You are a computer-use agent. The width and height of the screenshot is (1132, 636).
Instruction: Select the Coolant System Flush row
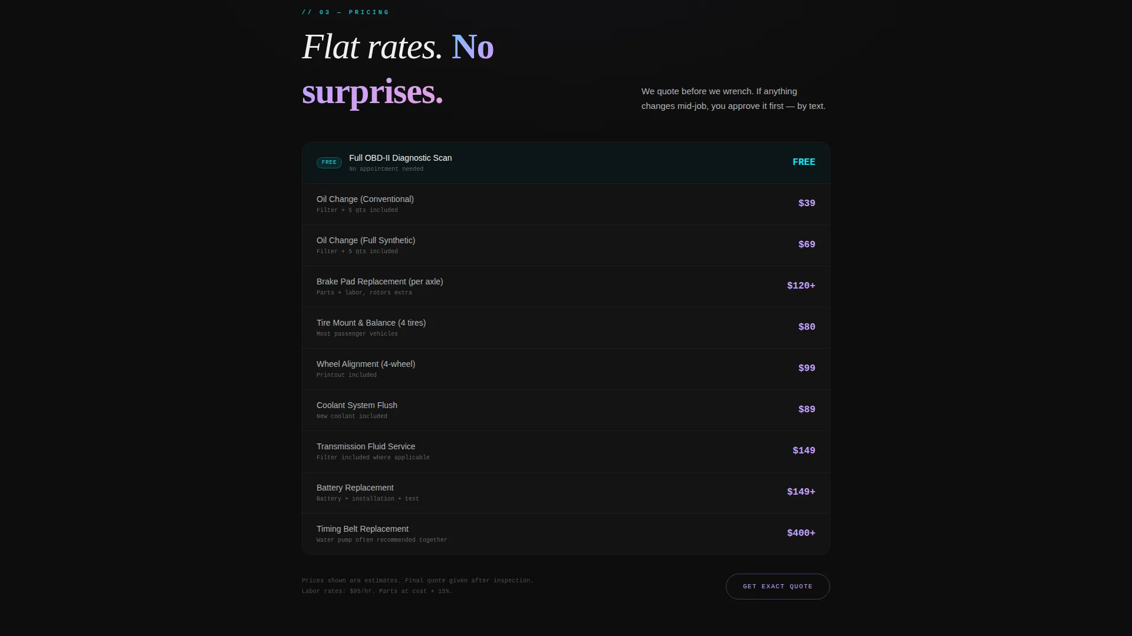coord(566,410)
